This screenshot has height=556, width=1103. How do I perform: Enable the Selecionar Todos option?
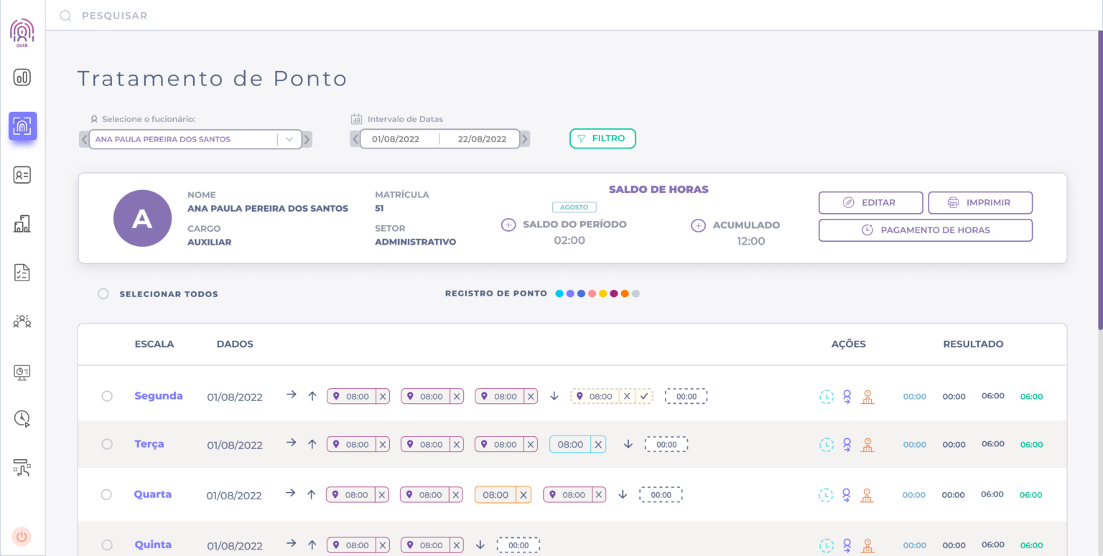tap(103, 293)
